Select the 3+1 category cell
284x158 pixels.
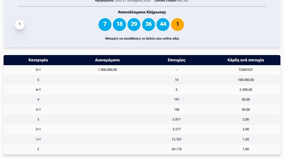click(x=38, y=109)
